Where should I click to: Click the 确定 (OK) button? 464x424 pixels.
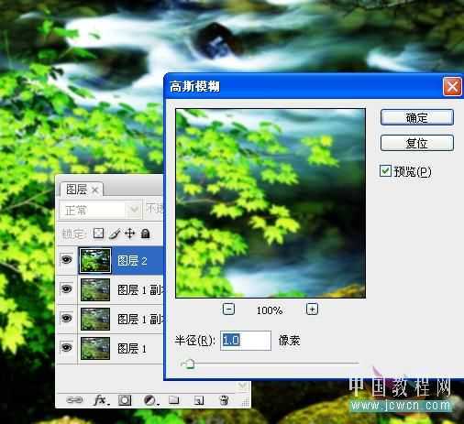click(x=417, y=117)
